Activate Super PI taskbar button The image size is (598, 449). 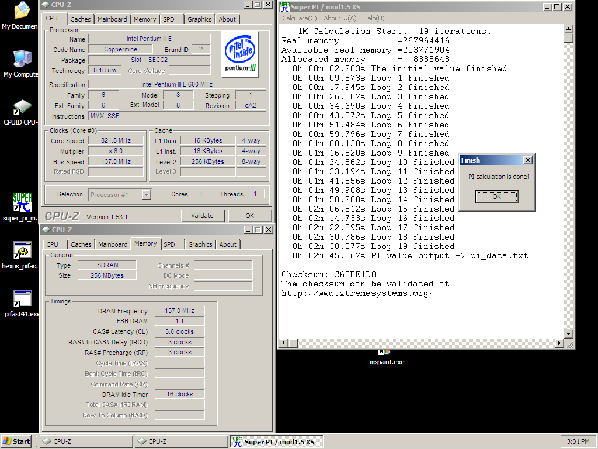coord(276,441)
